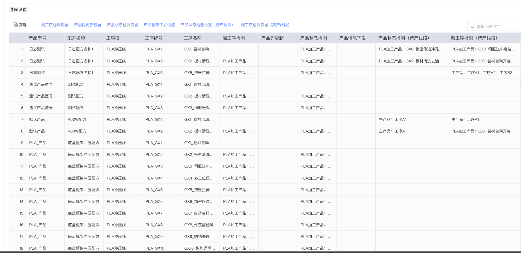Click 主产品：工序A1、工序A2、工序B3 cell
Image resolution: width=521 pixels, height=253 pixels.
[x=482, y=73]
